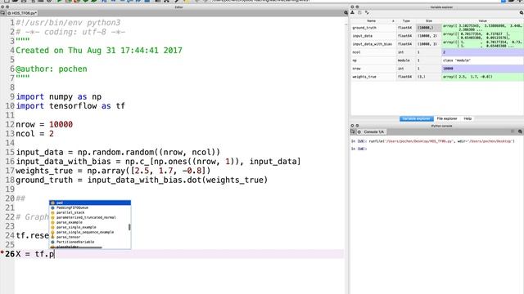Select the weights_true variable row
The width and height of the screenshot is (524, 294).
[436, 77]
